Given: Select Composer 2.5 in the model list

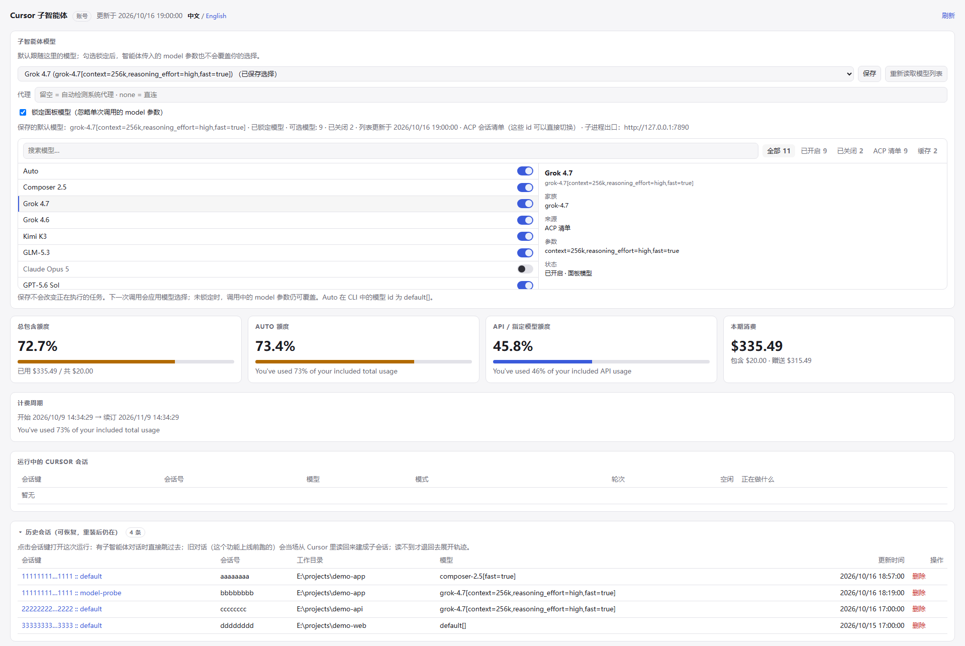Looking at the screenshot, I should [278, 188].
